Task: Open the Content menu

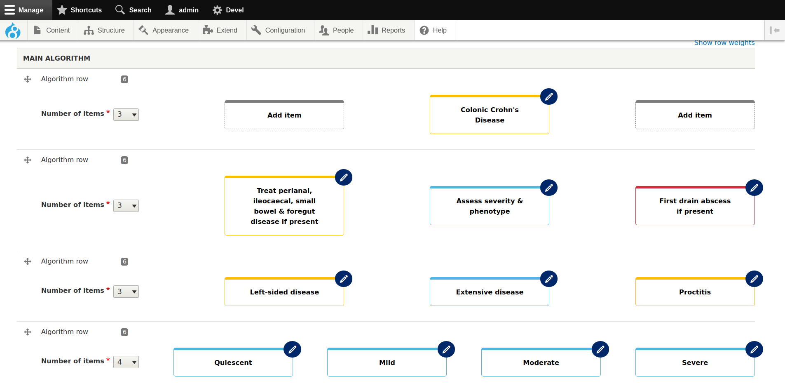Action: coord(53,30)
